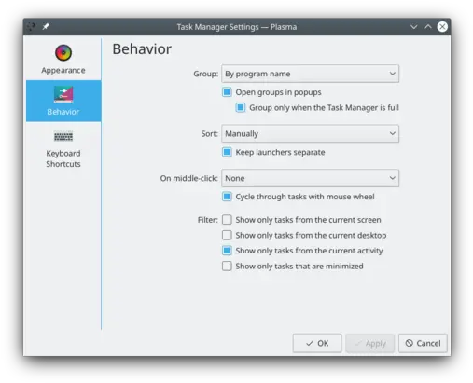
Task: Toggle Cycle through tasks with mouse wheel
Action: click(x=227, y=197)
